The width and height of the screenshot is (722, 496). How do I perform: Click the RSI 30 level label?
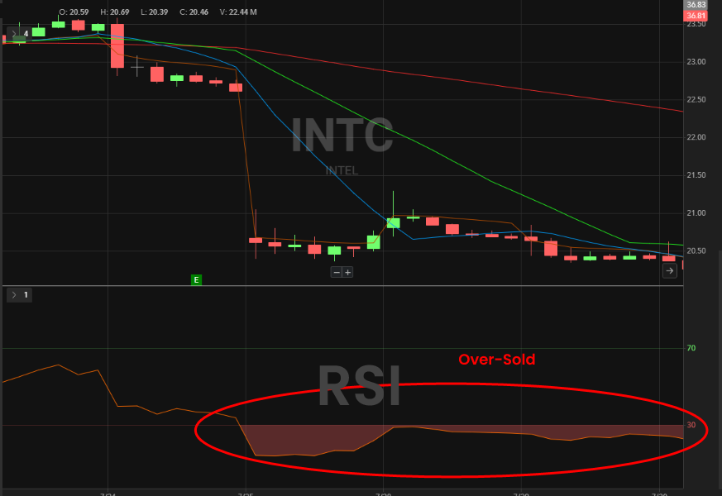click(691, 425)
